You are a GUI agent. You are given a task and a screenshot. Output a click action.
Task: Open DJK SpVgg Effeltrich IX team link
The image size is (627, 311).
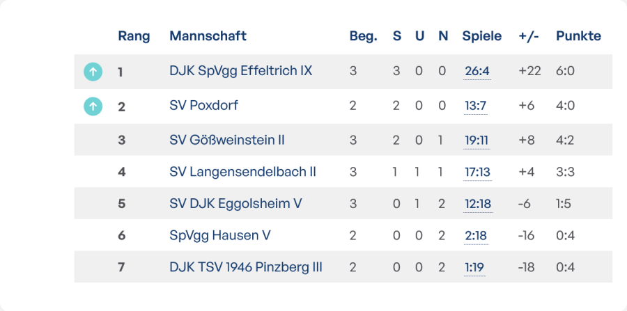(240, 71)
